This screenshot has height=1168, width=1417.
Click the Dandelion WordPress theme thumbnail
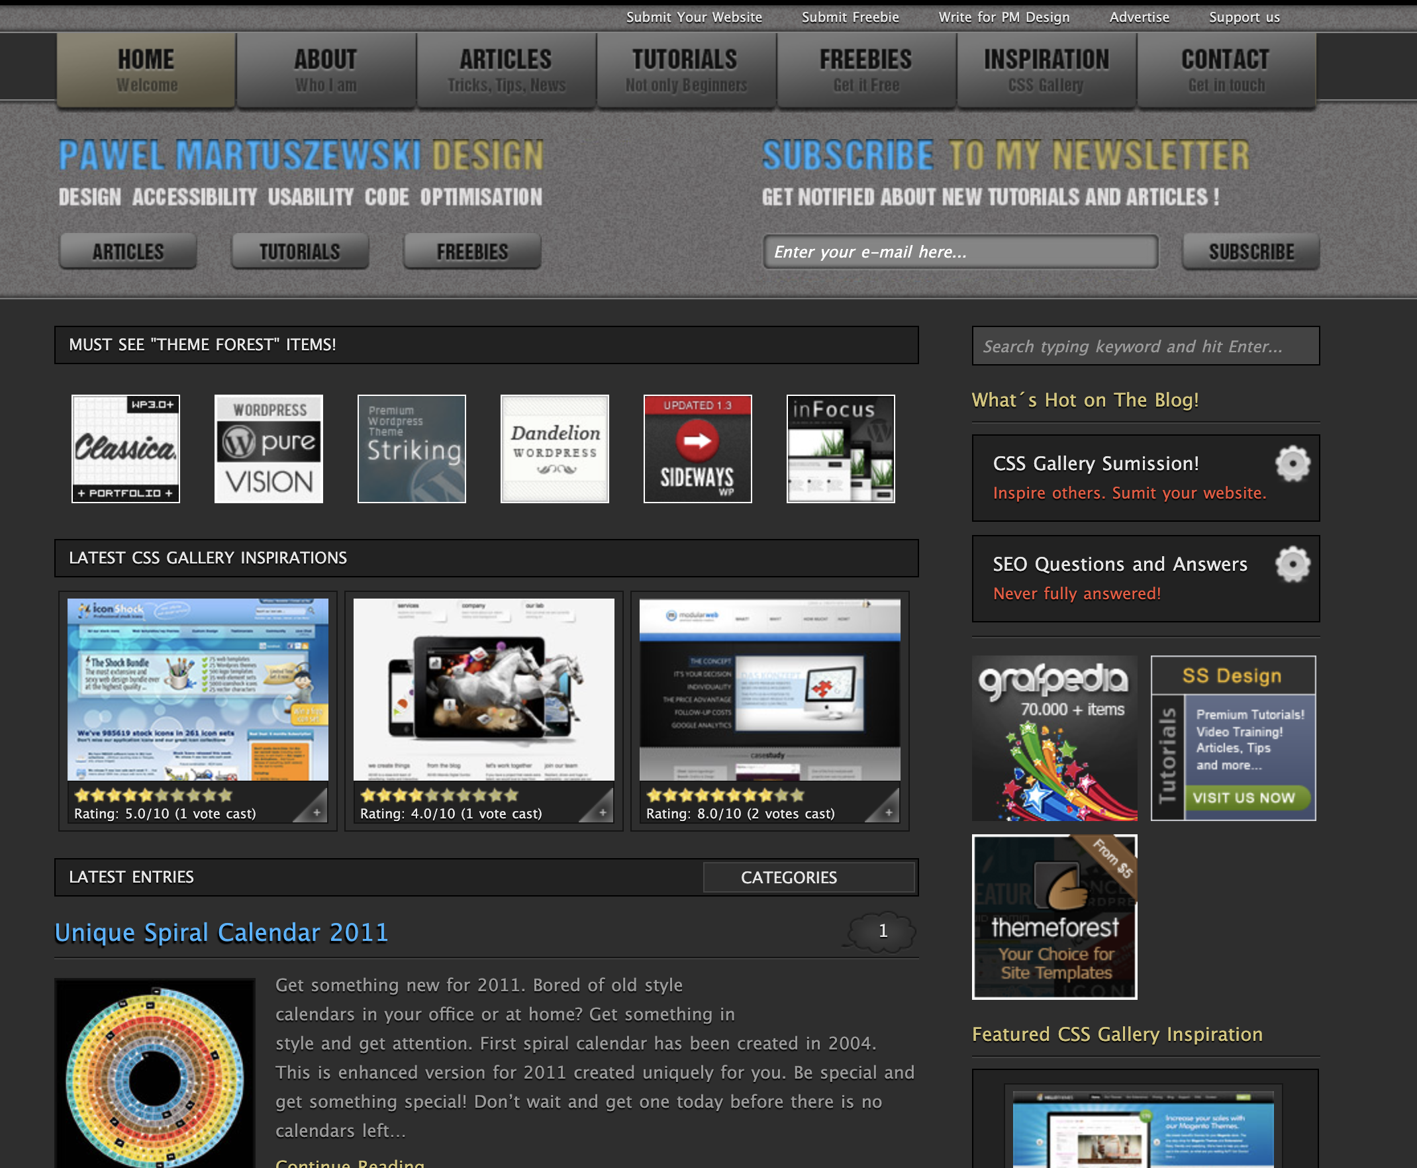pyautogui.click(x=554, y=448)
